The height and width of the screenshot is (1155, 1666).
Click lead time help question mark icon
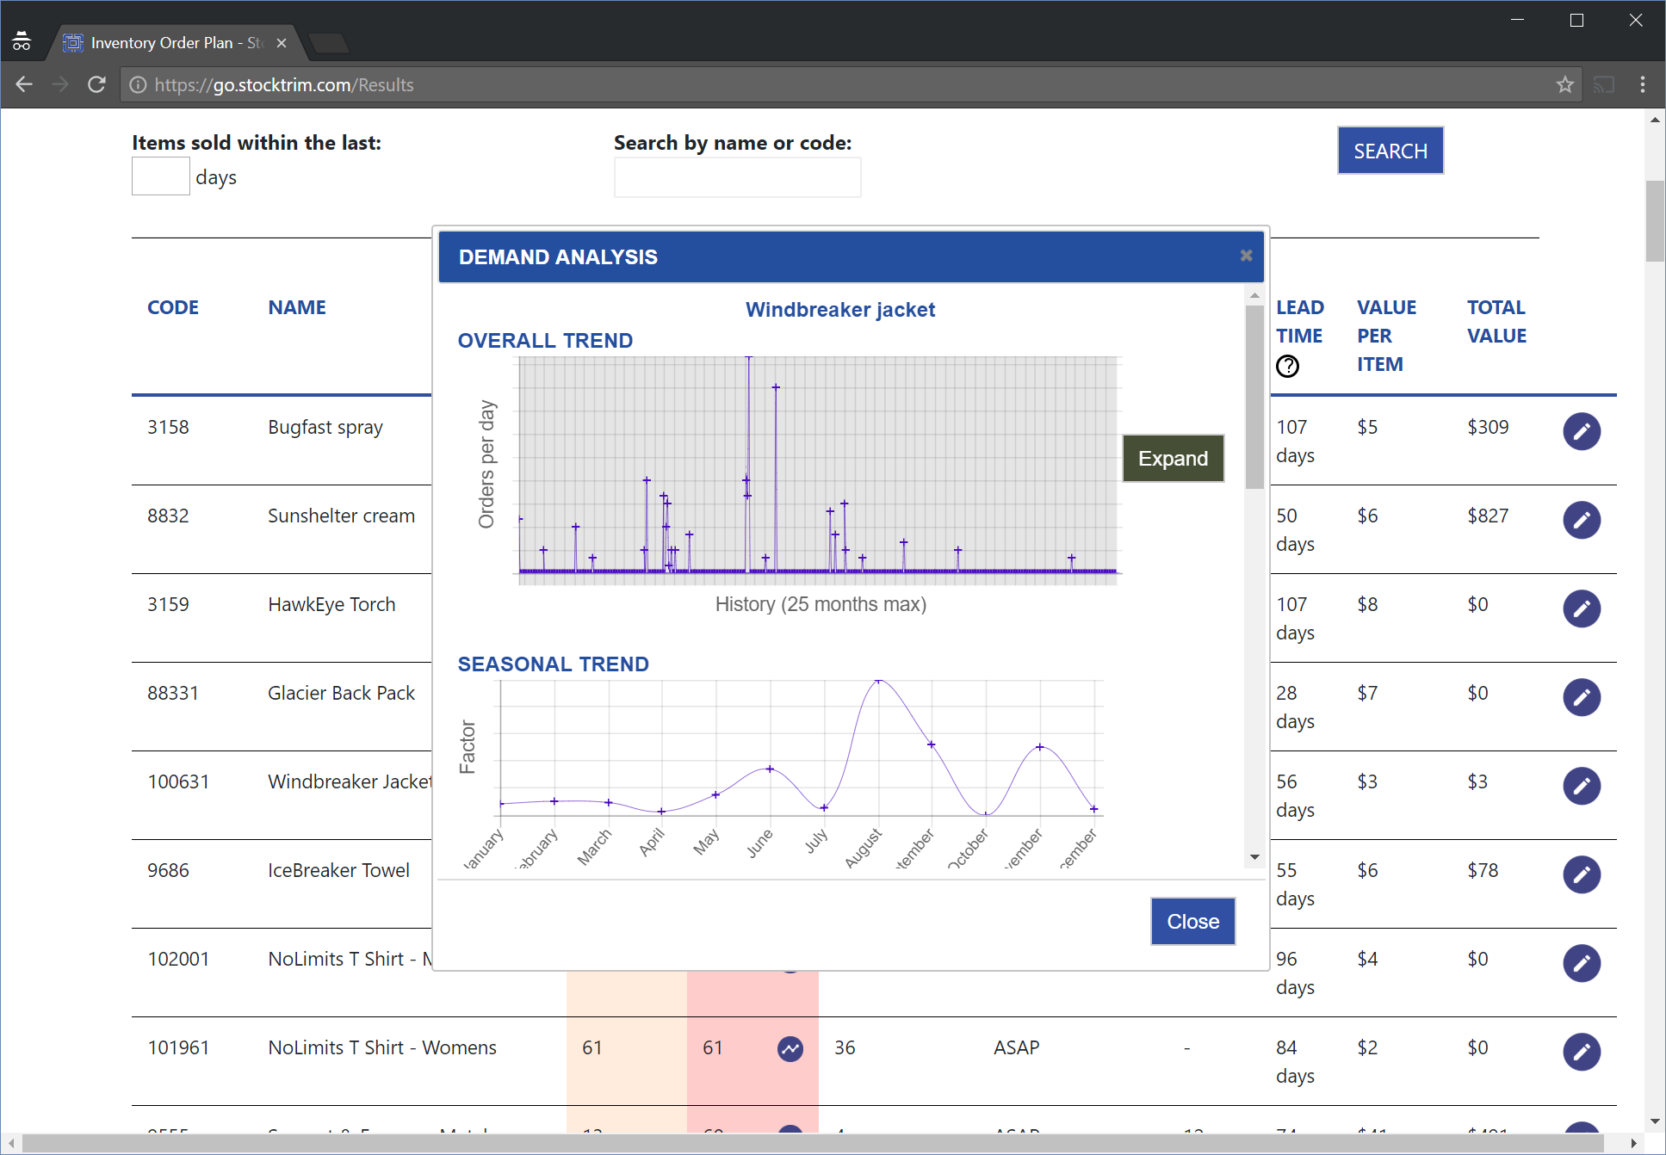click(x=1287, y=367)
